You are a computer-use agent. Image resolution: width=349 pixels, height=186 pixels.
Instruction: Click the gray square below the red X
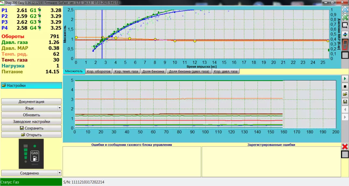coord(345,155)
